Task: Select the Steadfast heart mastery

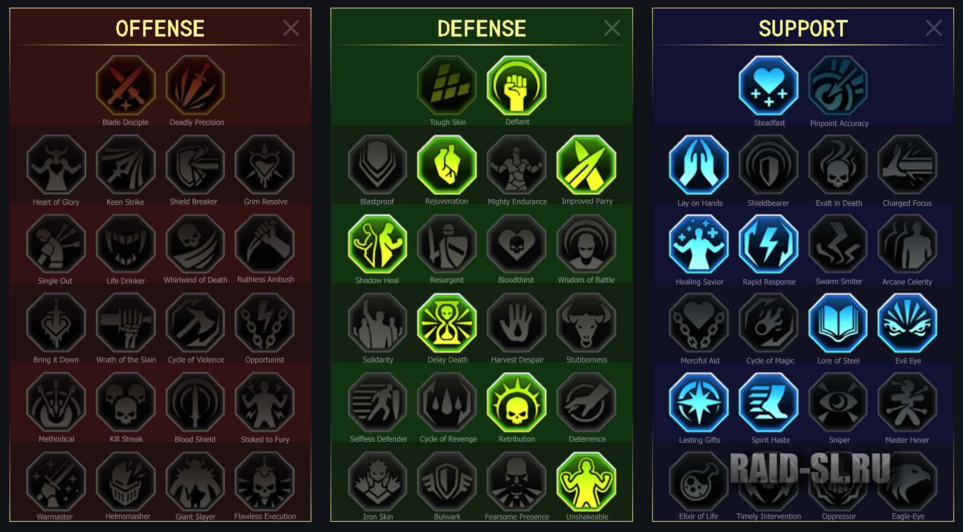Action: tap(768, 85)
